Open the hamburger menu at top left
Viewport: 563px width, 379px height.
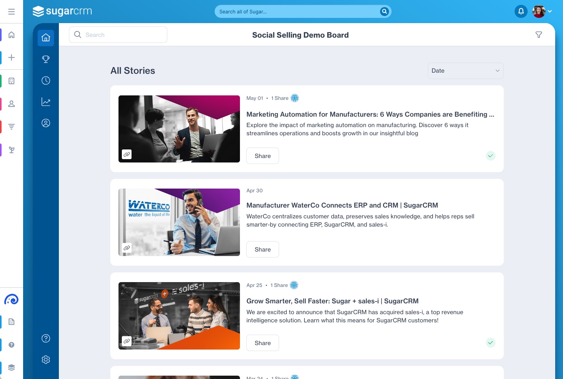pyautogui.click(x=12, y=12)
